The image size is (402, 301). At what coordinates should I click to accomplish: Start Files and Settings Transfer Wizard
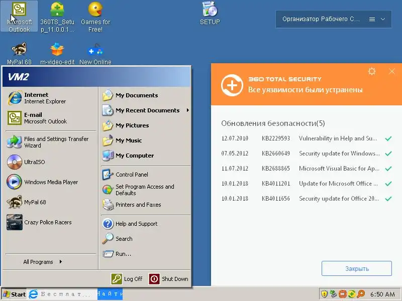coord(51,142)
